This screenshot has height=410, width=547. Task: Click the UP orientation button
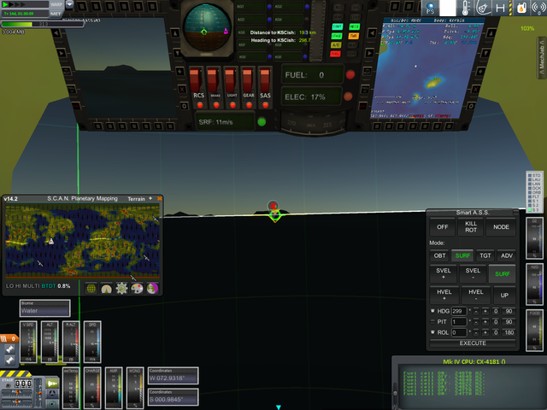(x=504, y=295)
